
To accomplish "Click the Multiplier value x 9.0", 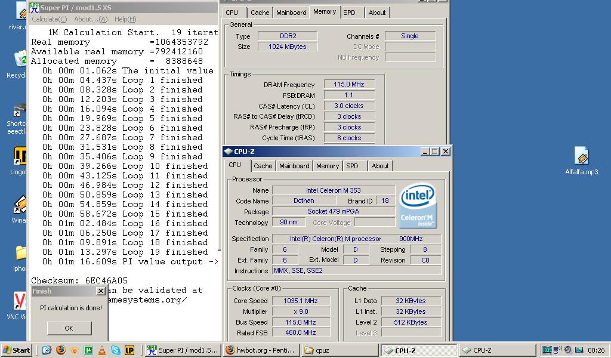I will (x=301, y=311).
